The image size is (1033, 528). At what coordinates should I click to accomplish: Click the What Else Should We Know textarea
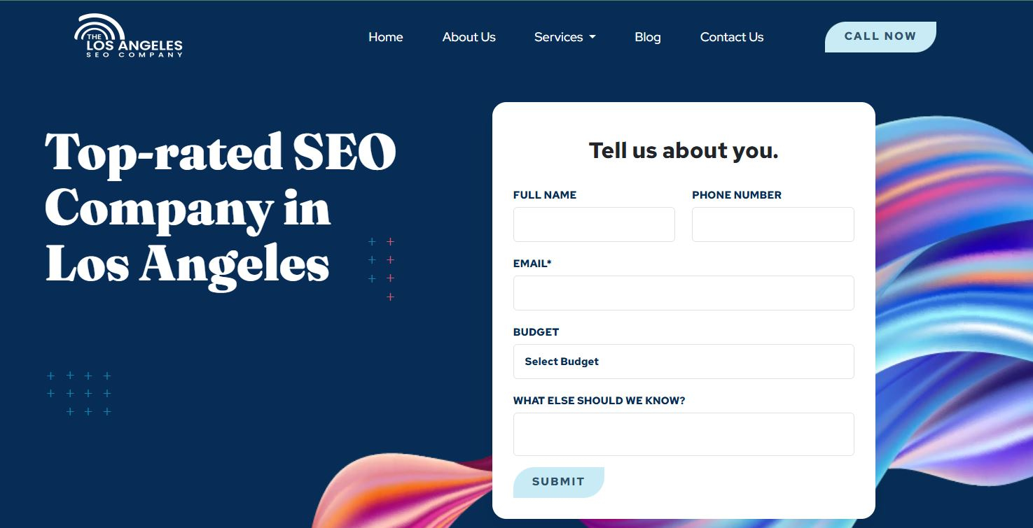(x=684, y=434)
